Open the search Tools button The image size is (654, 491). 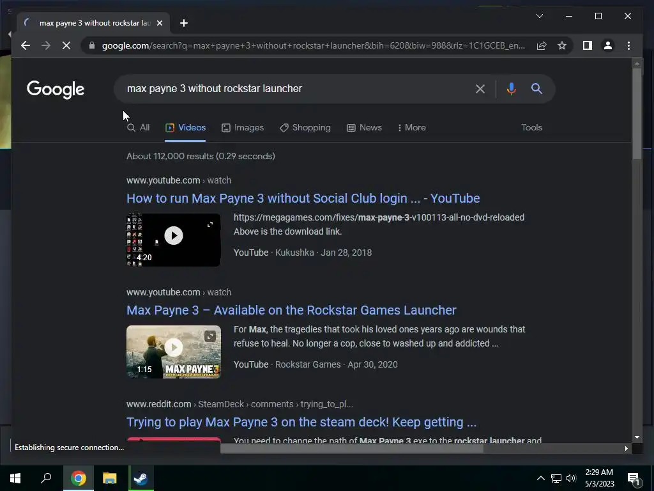[531, 128]
